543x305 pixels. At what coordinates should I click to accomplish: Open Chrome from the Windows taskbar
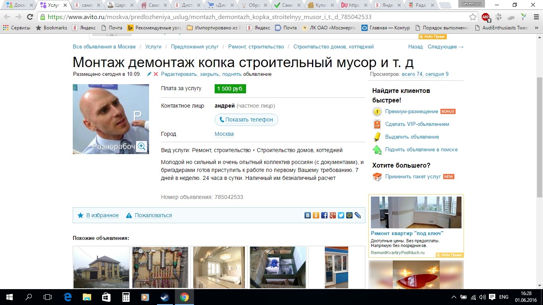click(184, 297)
